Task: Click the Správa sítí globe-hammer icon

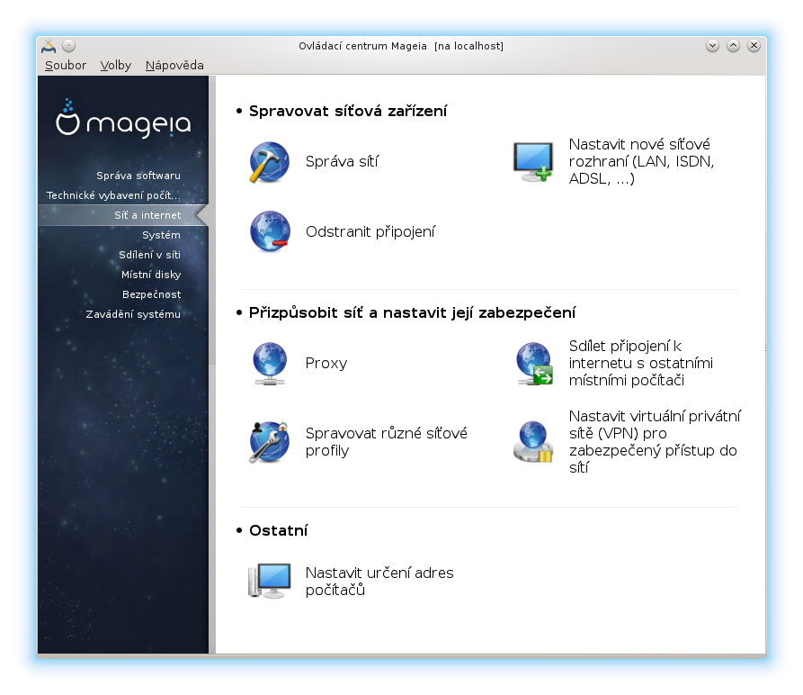Action: 269,163
